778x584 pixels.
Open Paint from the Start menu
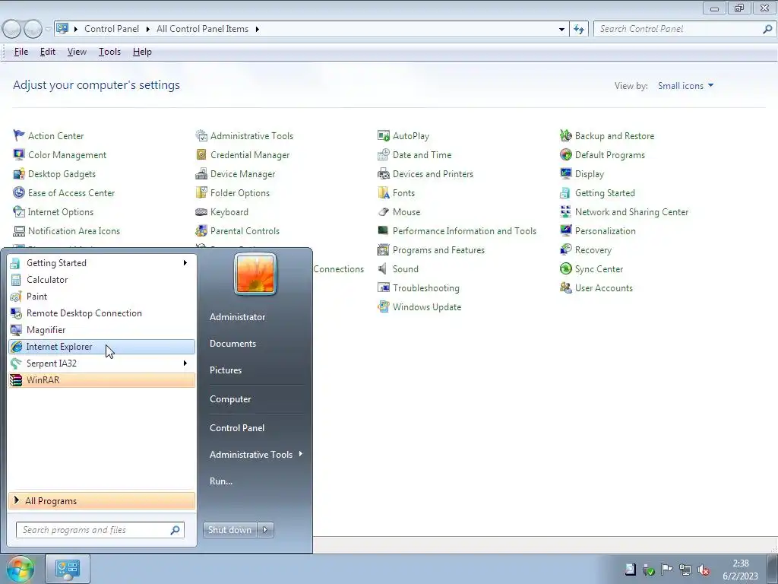(x=102, y=297)
